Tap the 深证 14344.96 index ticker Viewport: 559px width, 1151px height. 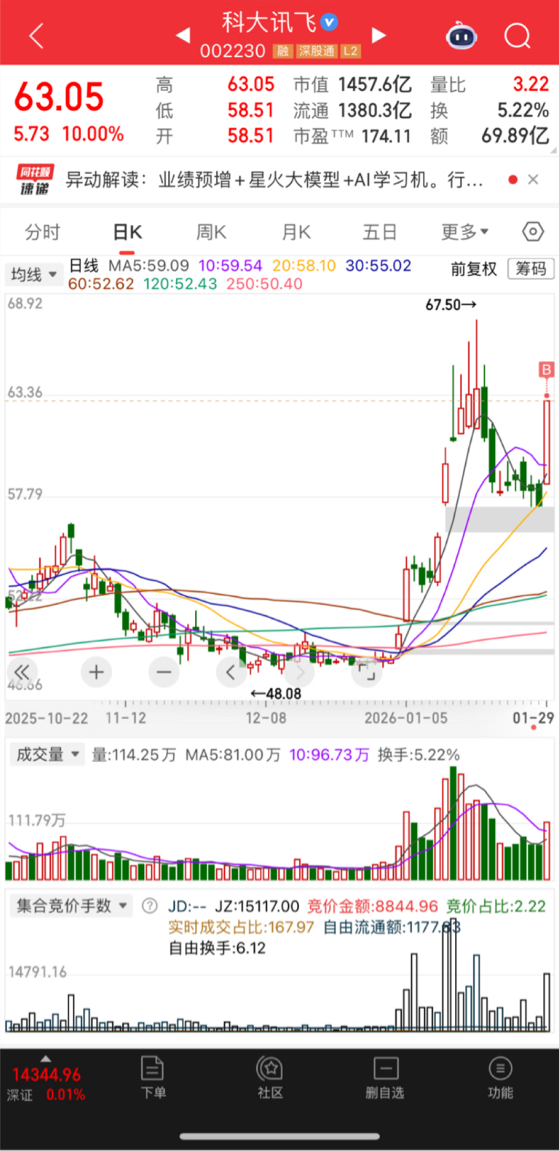point(47,1084)
